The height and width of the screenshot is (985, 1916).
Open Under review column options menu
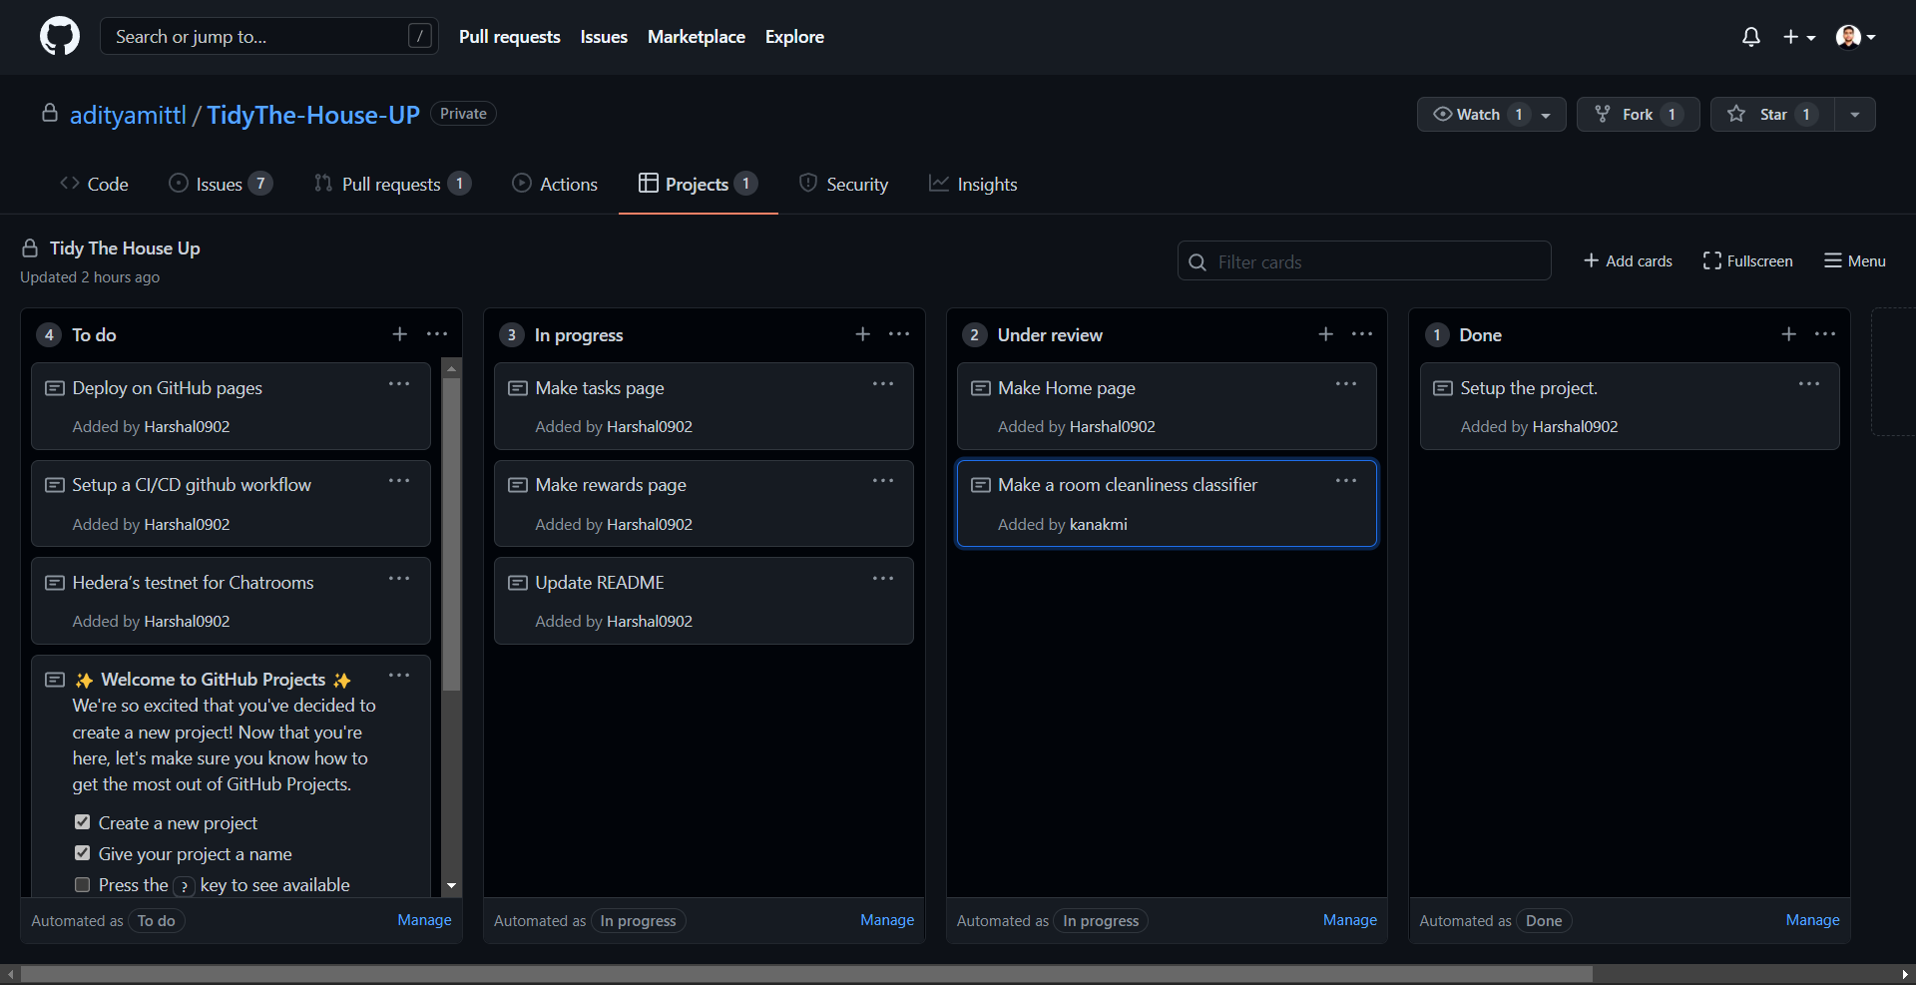1362,334
